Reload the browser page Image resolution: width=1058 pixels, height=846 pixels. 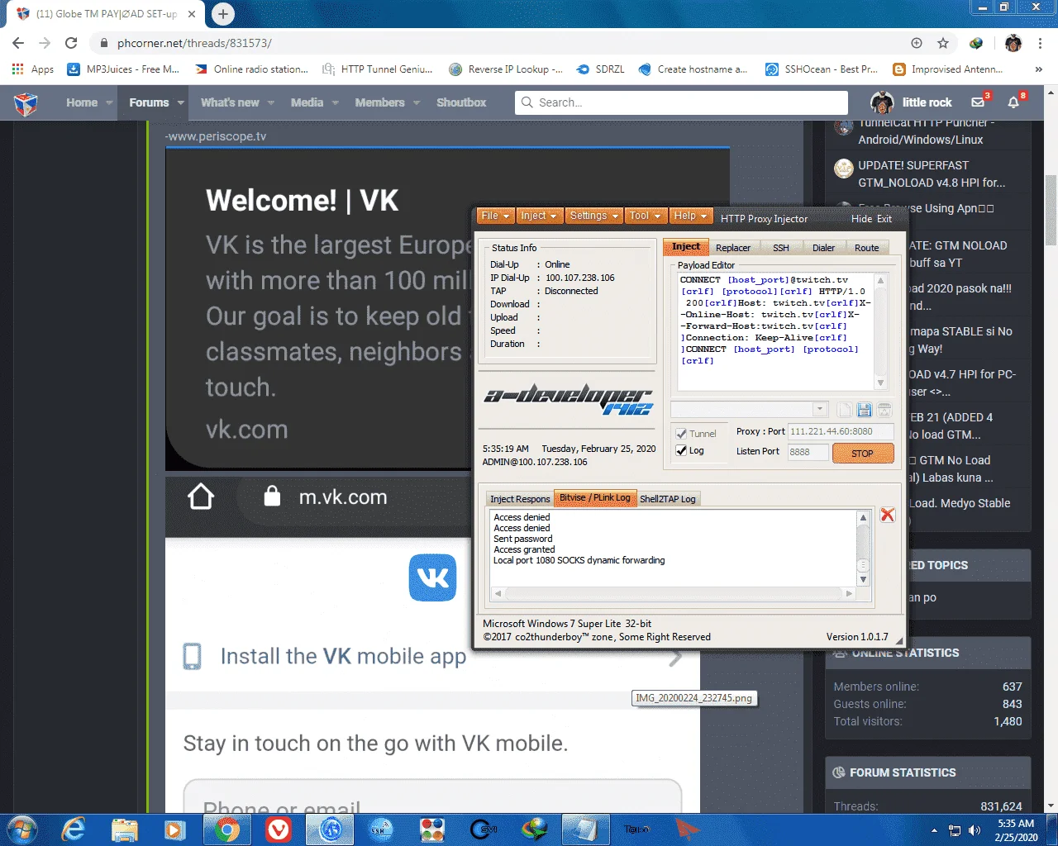71,43
